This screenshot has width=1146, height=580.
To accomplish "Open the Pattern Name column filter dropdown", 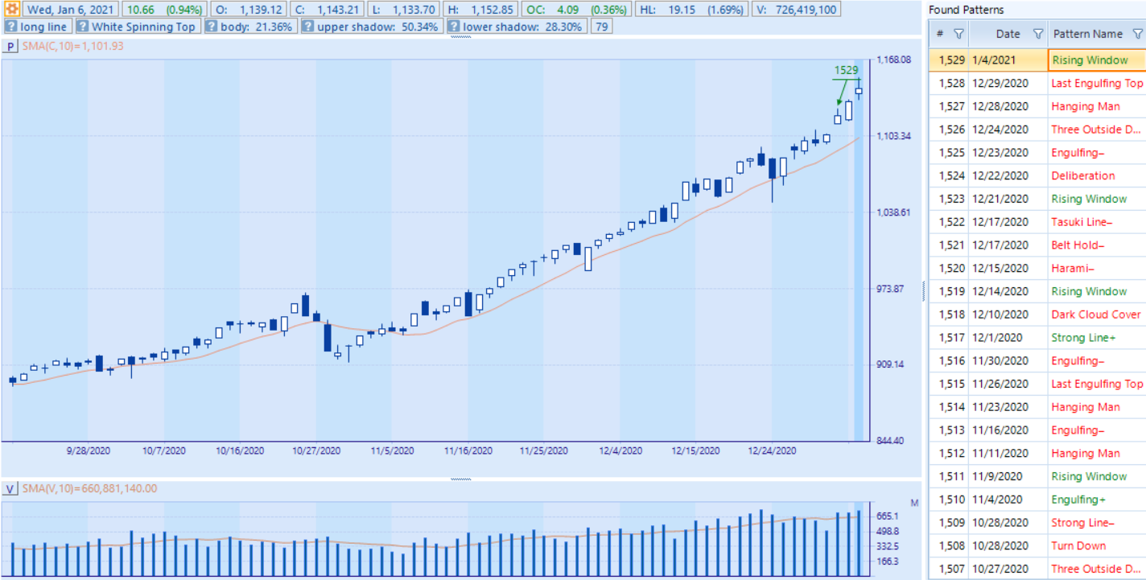I will (1137, 34).
